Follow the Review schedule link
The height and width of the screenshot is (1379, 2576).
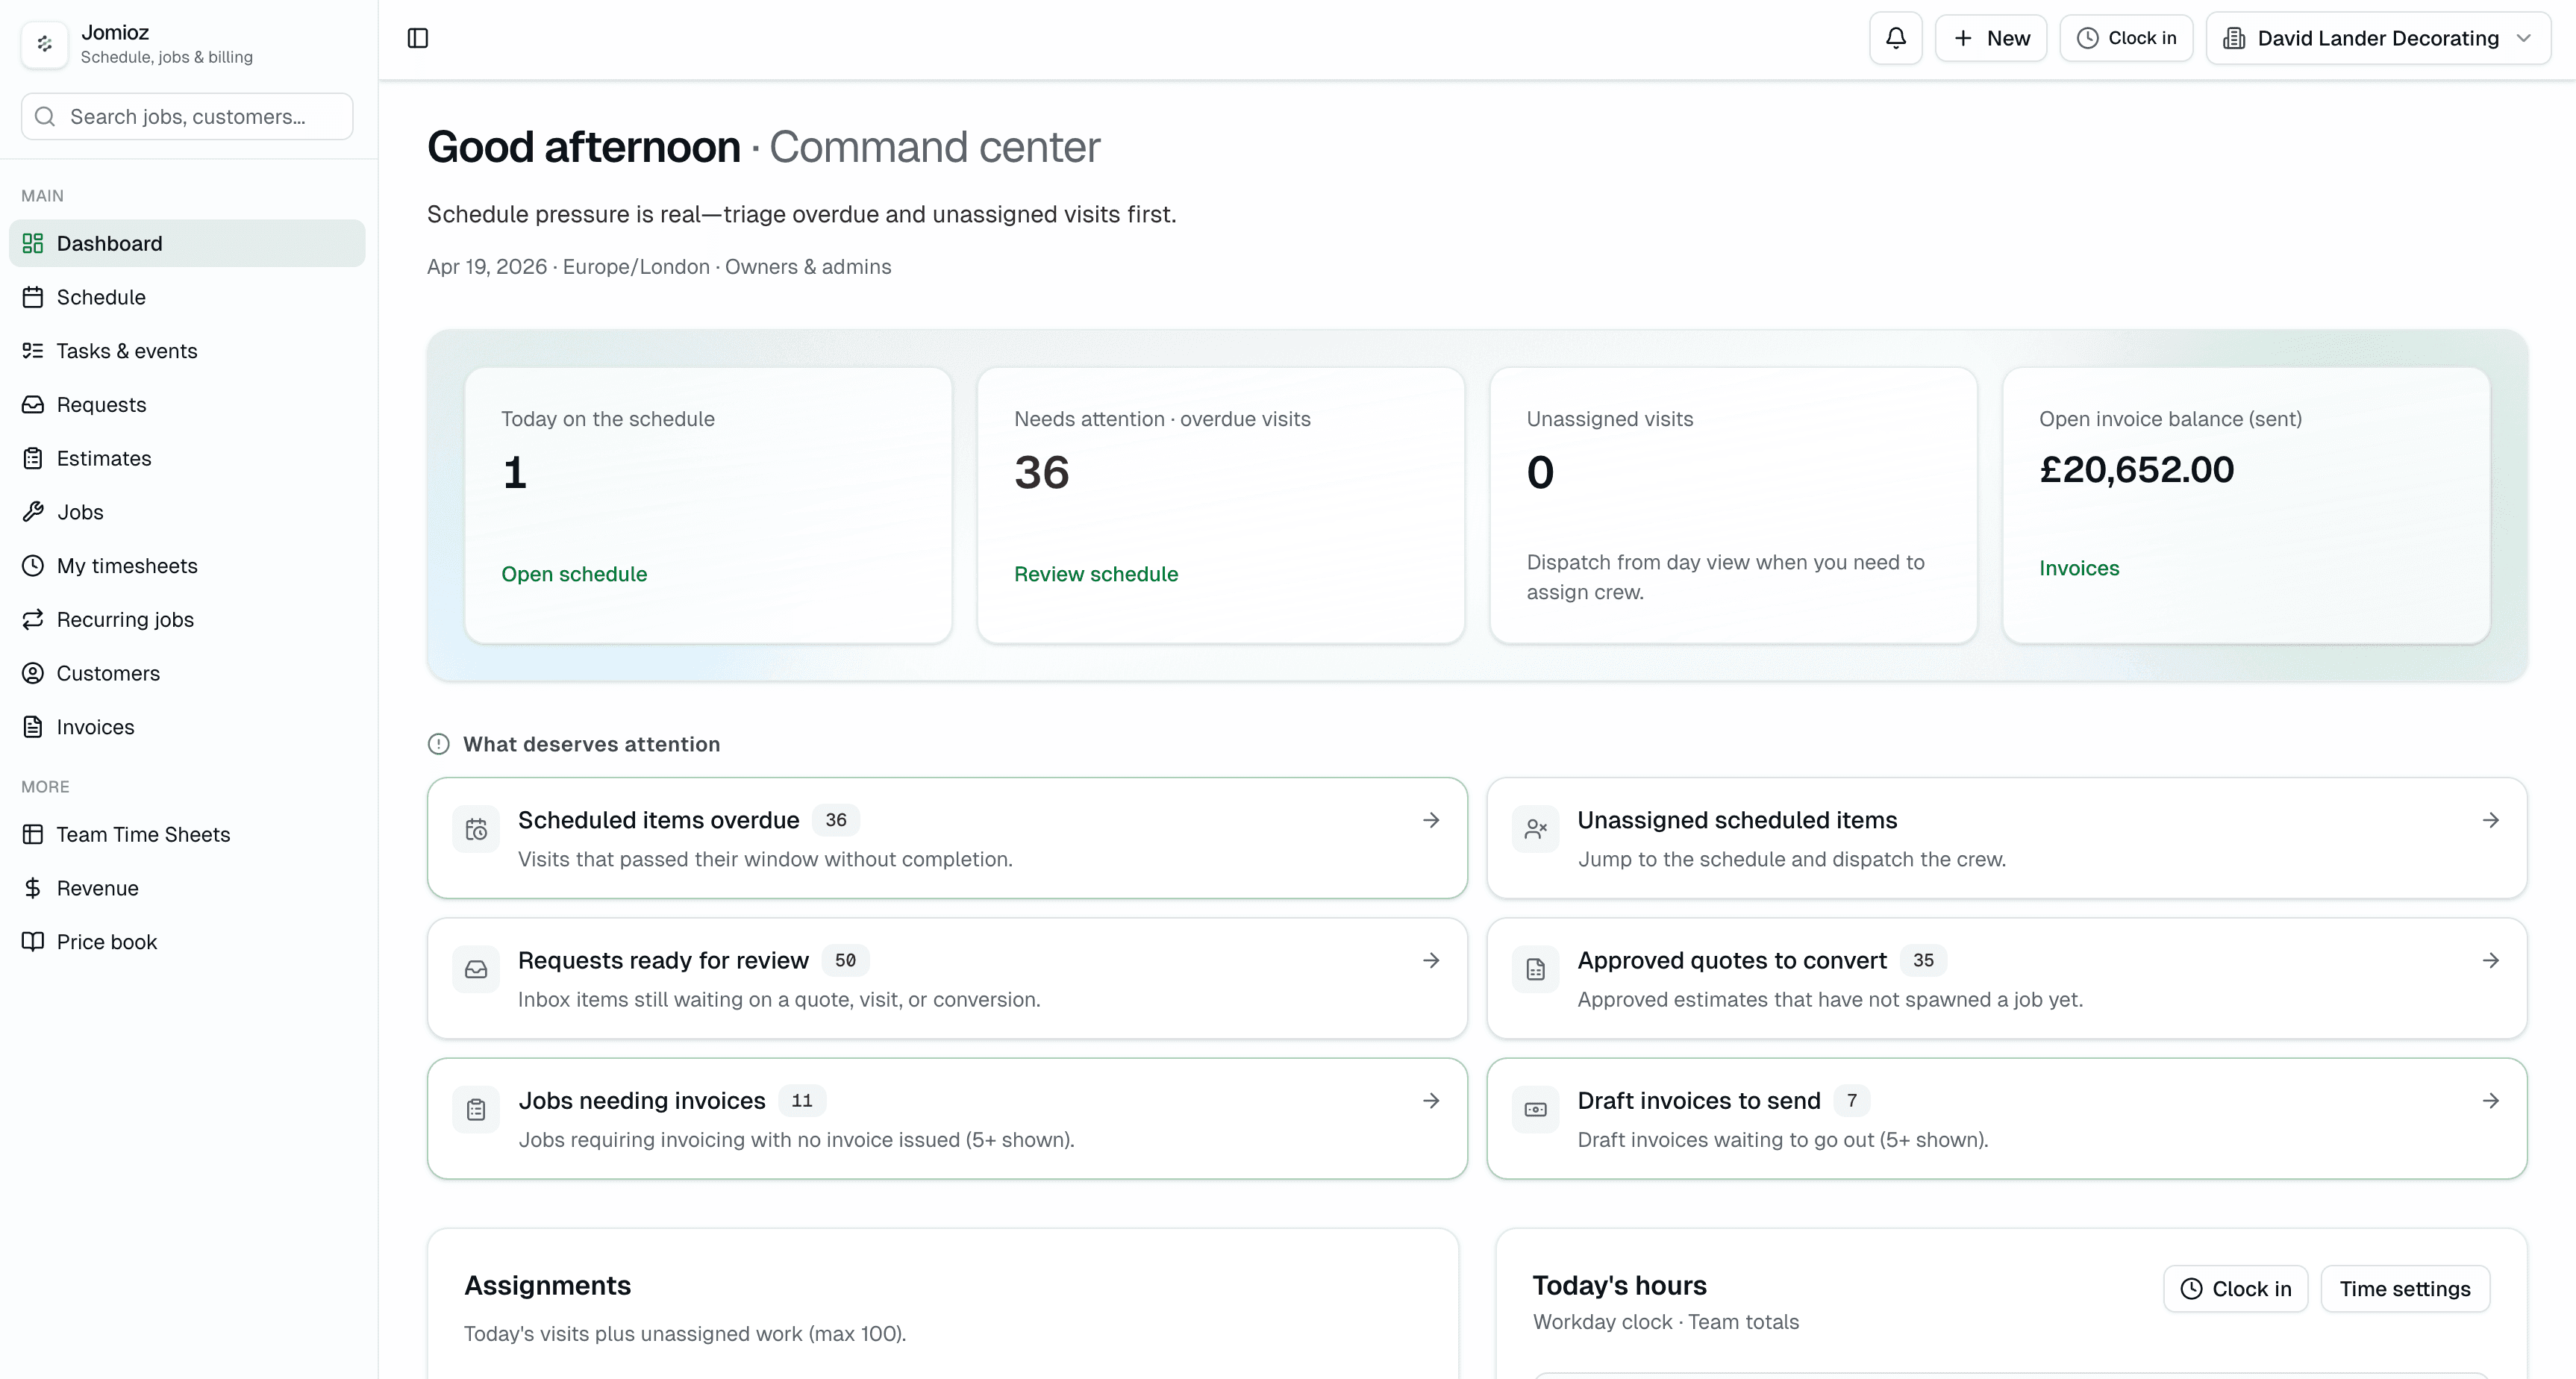(x=1096, y=574)
